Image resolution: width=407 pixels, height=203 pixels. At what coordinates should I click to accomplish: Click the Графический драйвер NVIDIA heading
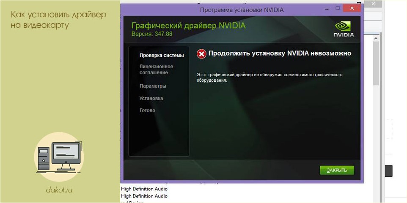point(188,26)
